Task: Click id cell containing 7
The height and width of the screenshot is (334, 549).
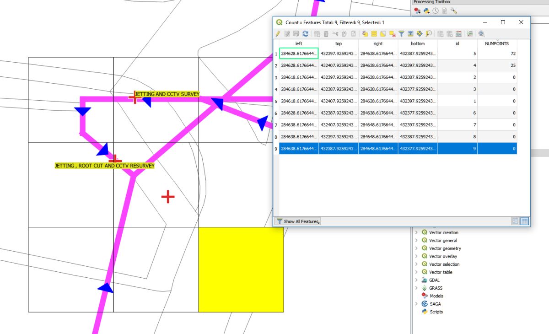Action: tap(457, 124)
